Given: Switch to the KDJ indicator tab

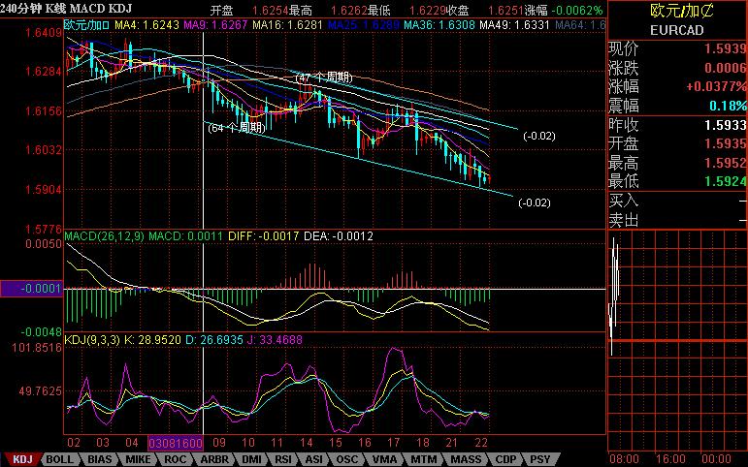Looking at the screenshot, I should point(21,459).
